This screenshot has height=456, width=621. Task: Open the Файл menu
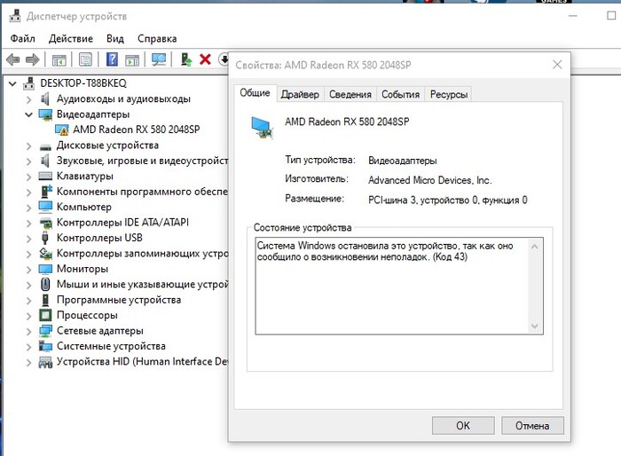pos(22,38)
